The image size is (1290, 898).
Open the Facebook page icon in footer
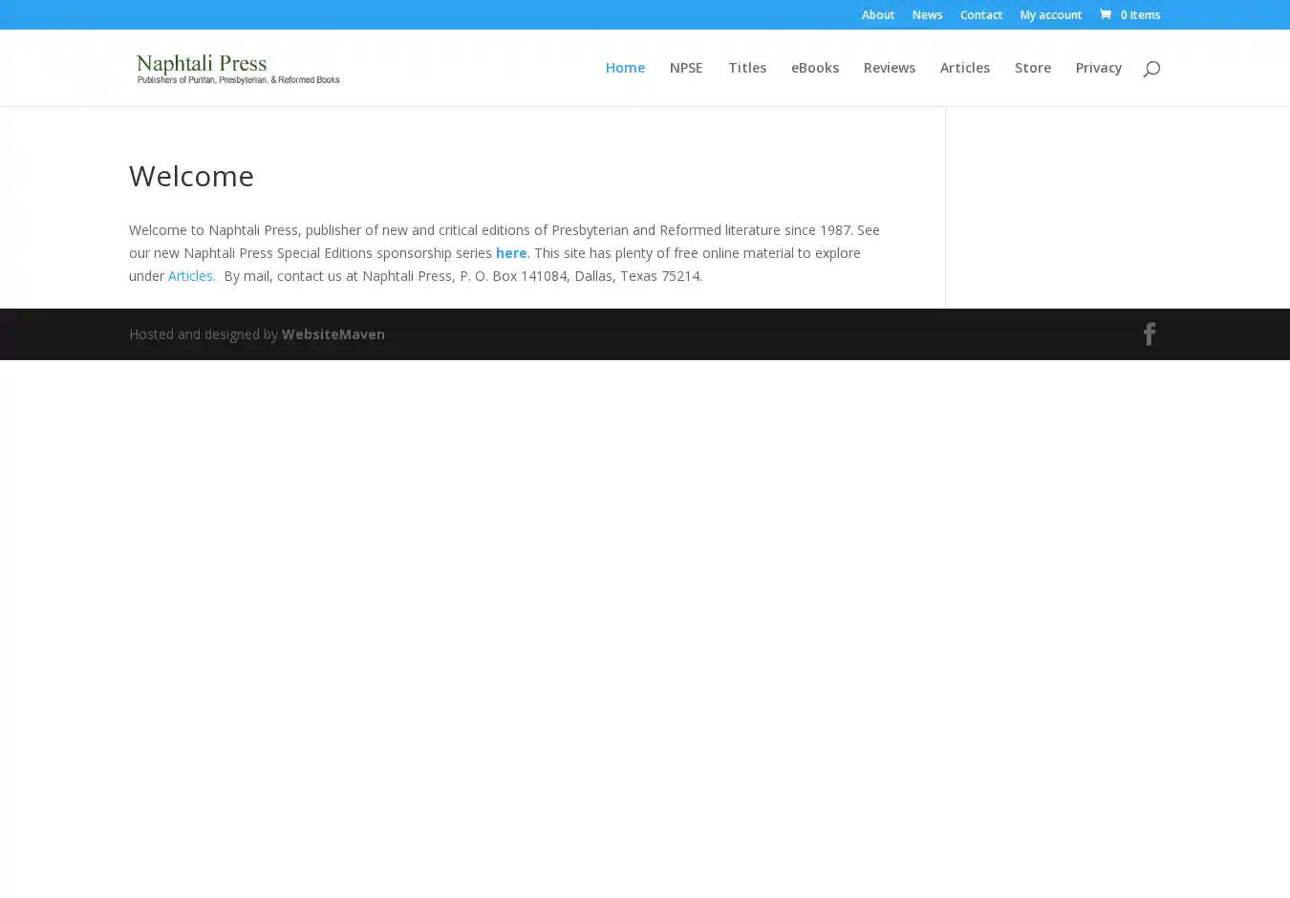tap(1150, 333)
